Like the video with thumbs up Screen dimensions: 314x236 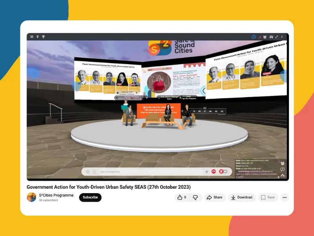coord(182,197)
